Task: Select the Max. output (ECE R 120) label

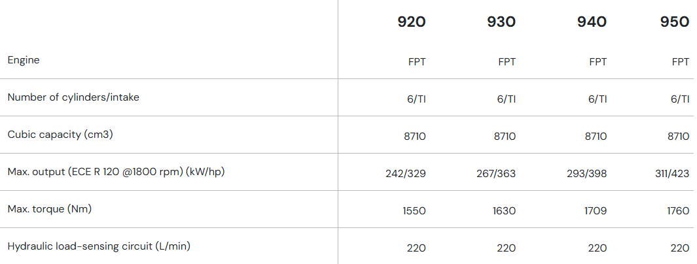Action: [x=120, y=172]
